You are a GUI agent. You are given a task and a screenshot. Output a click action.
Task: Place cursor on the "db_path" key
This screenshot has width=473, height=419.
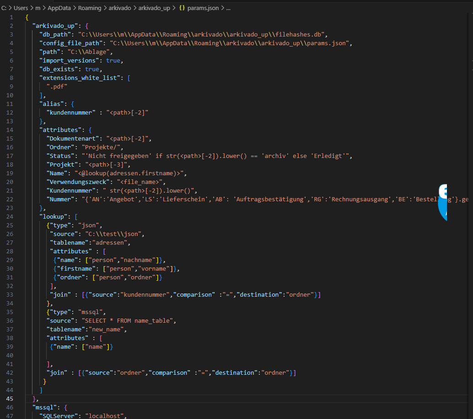click(57, 35)
